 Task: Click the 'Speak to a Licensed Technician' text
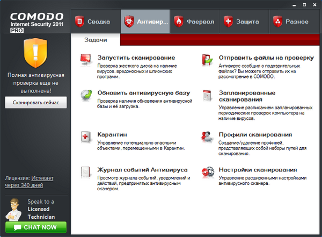coord(41,209)
